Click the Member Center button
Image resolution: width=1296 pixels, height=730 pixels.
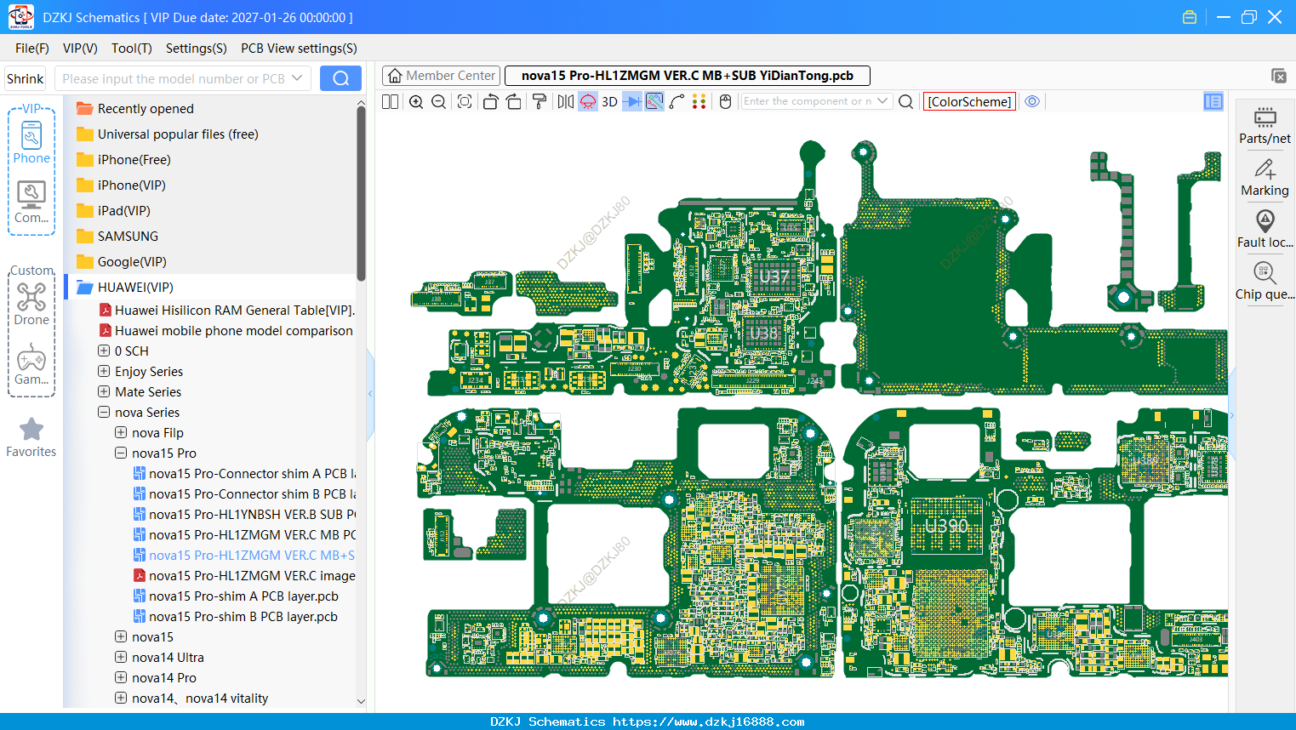coord(441,76)
